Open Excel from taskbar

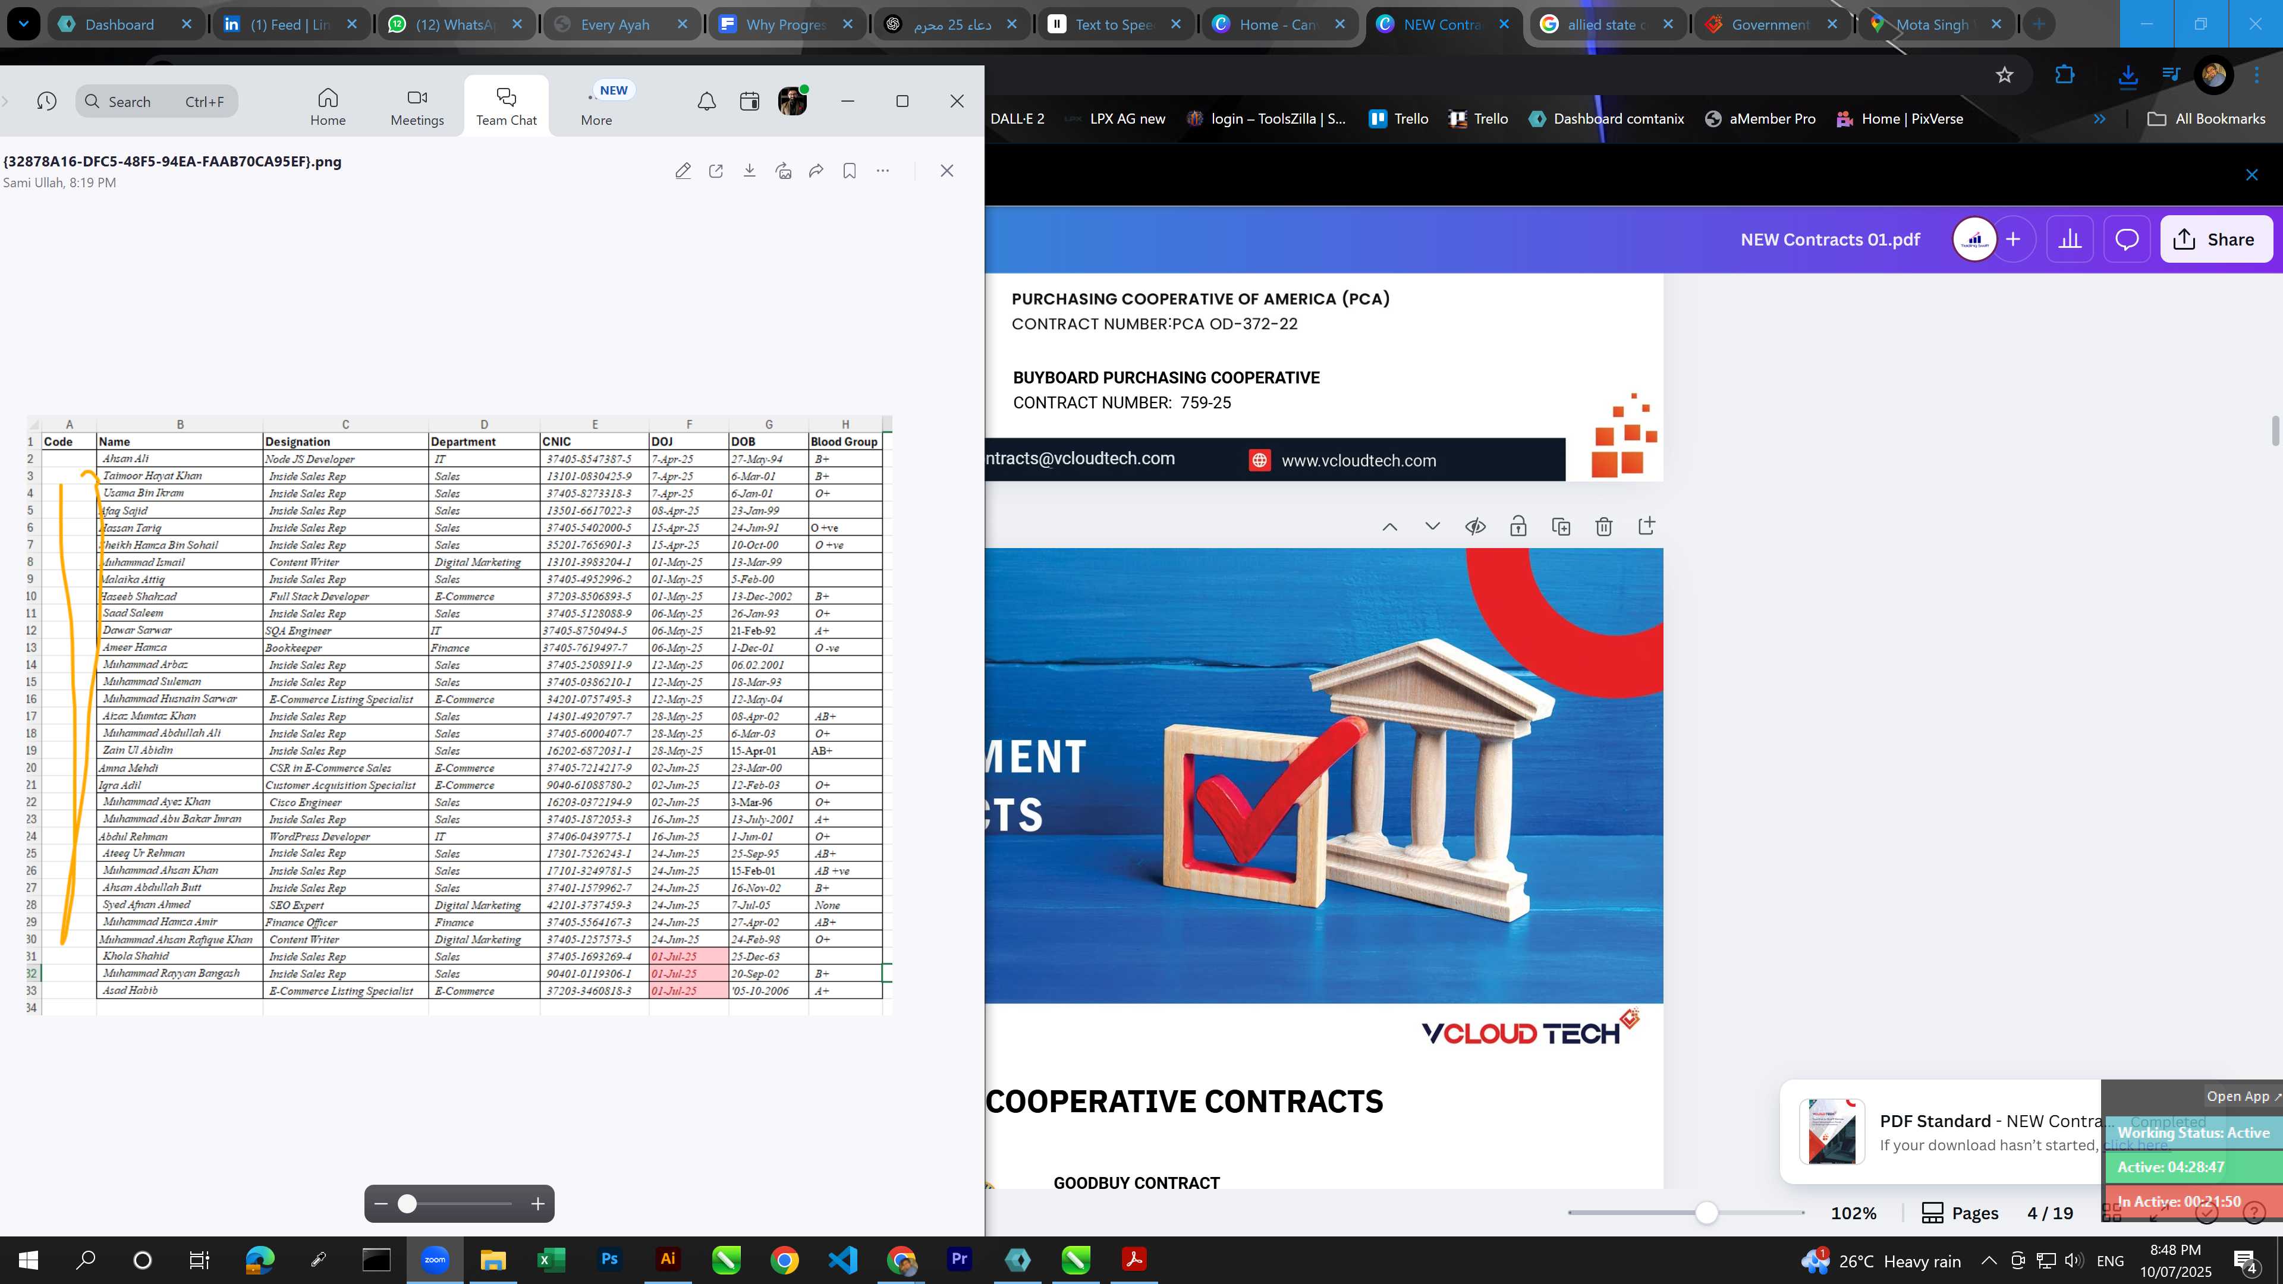(551, 1260)
